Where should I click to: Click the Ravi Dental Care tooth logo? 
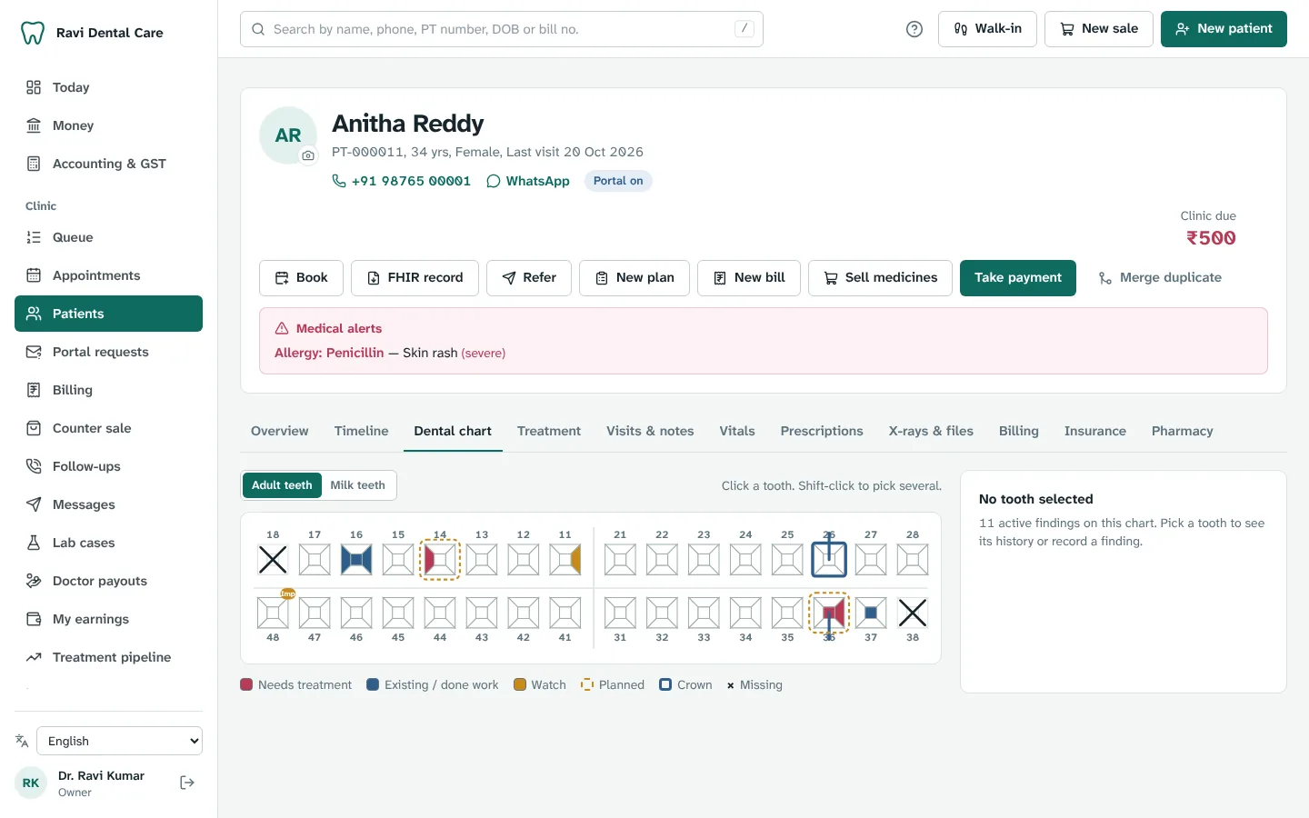click(x=33, y=33)
